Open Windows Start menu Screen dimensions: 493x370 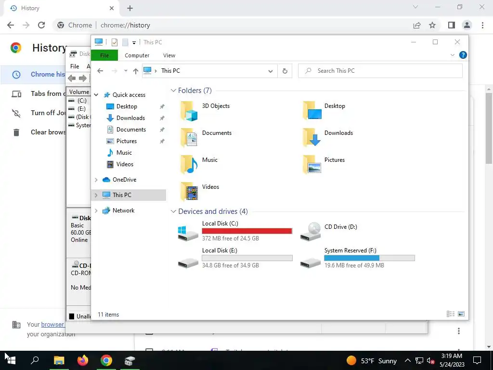(x=12, y=360)
